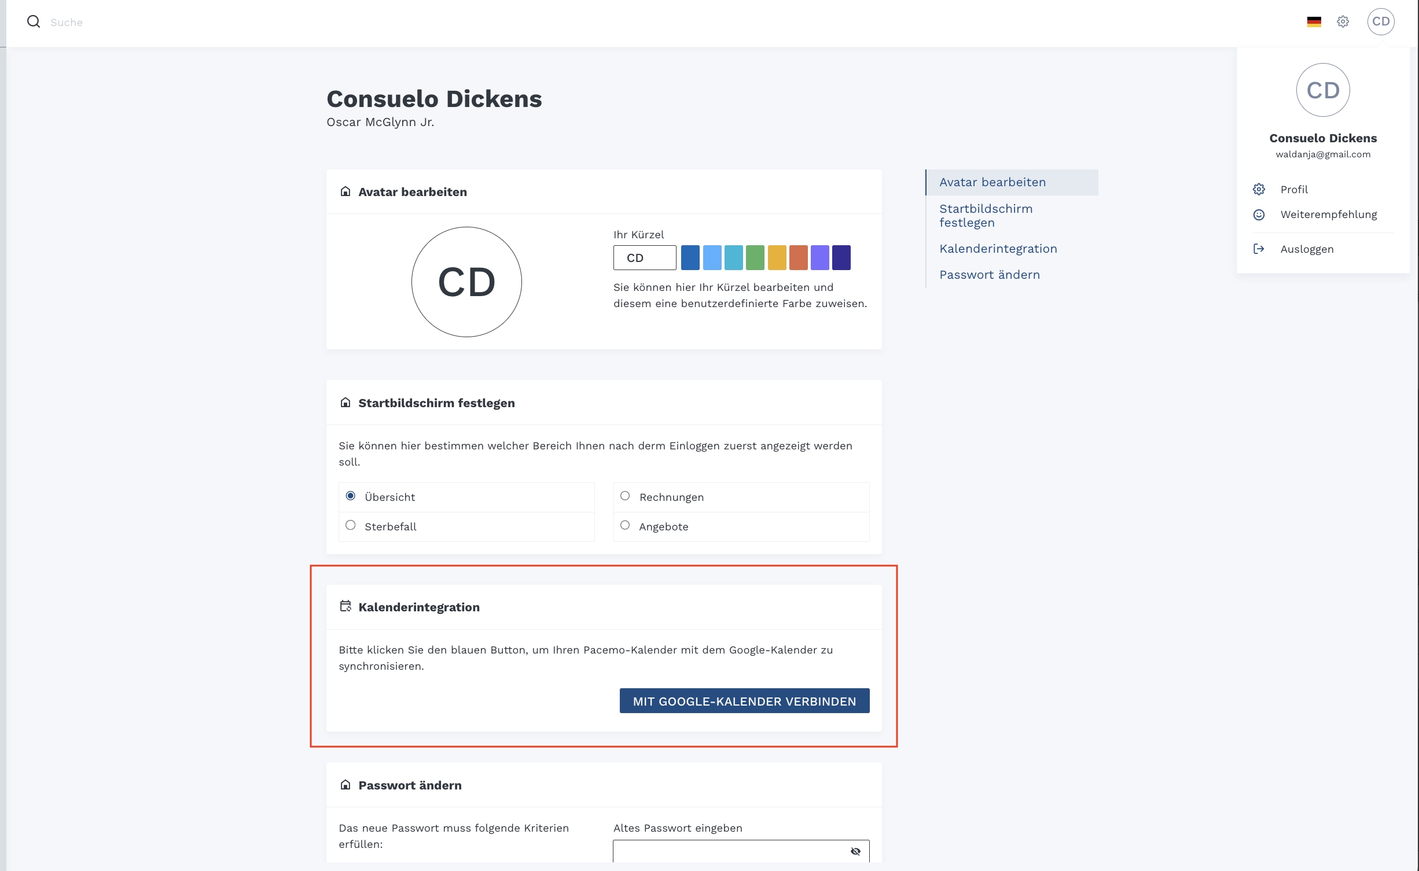This screenshot has width=1419, height=871.
Task: Click the search magnifier icon
Action: point(34,22)
